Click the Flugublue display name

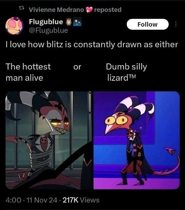[x=46, y=22]
